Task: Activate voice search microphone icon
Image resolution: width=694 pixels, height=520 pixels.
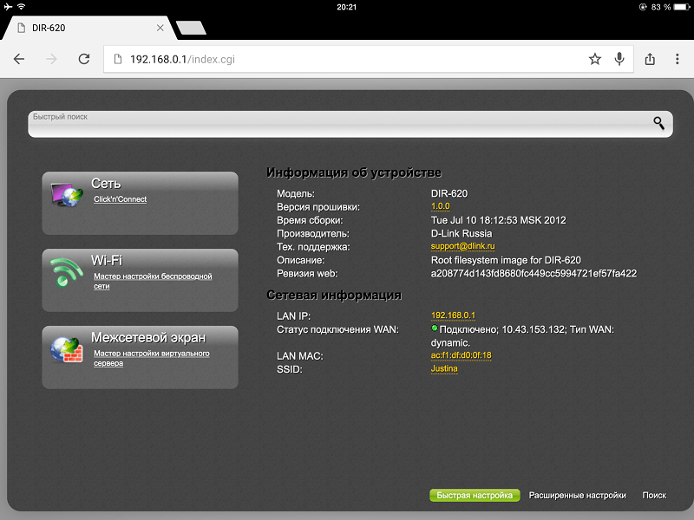Action: coord(619,59)
